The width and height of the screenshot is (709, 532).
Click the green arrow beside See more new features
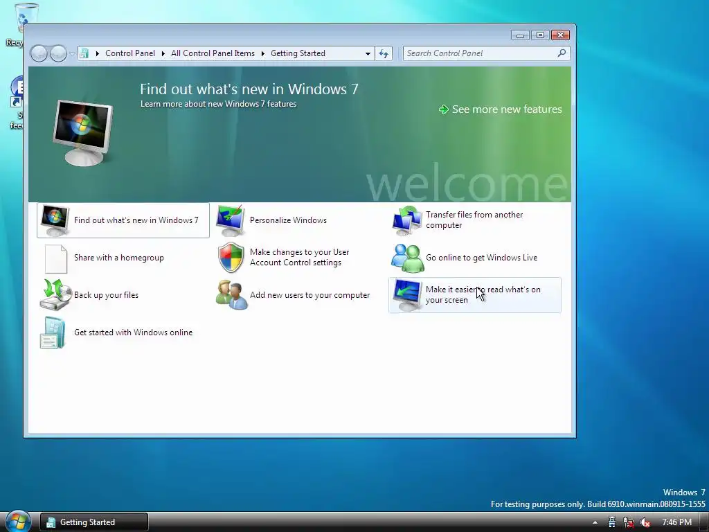point(444,109)
